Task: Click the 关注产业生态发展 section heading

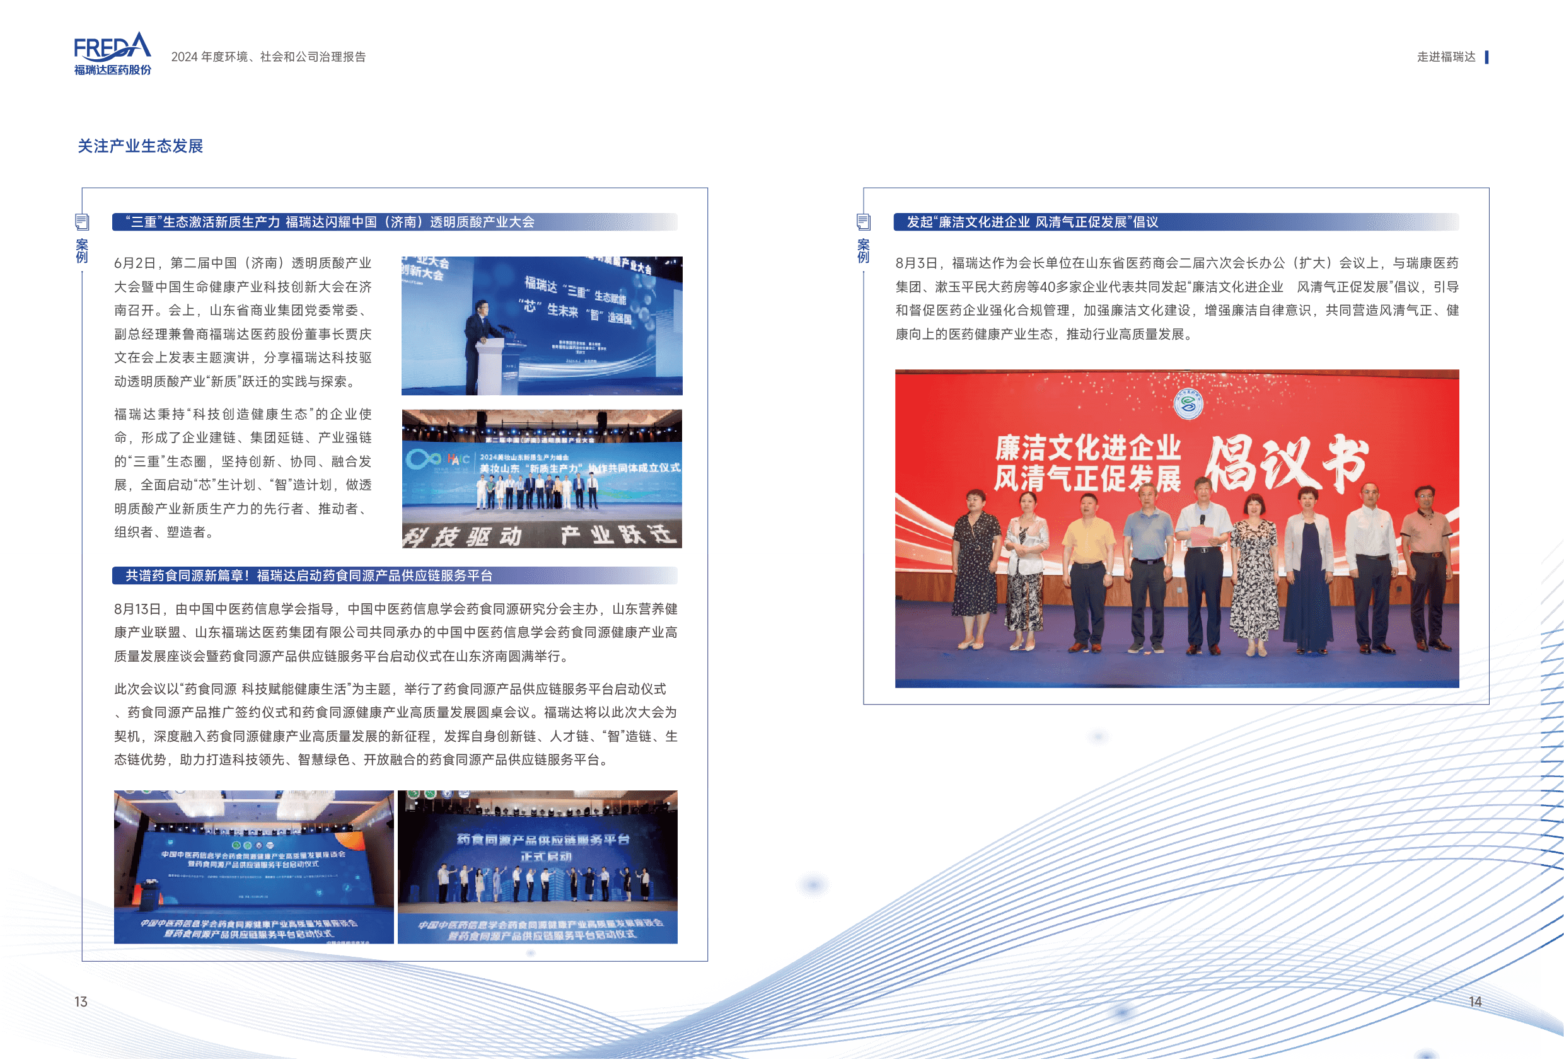Action: (x=140, y=146)
